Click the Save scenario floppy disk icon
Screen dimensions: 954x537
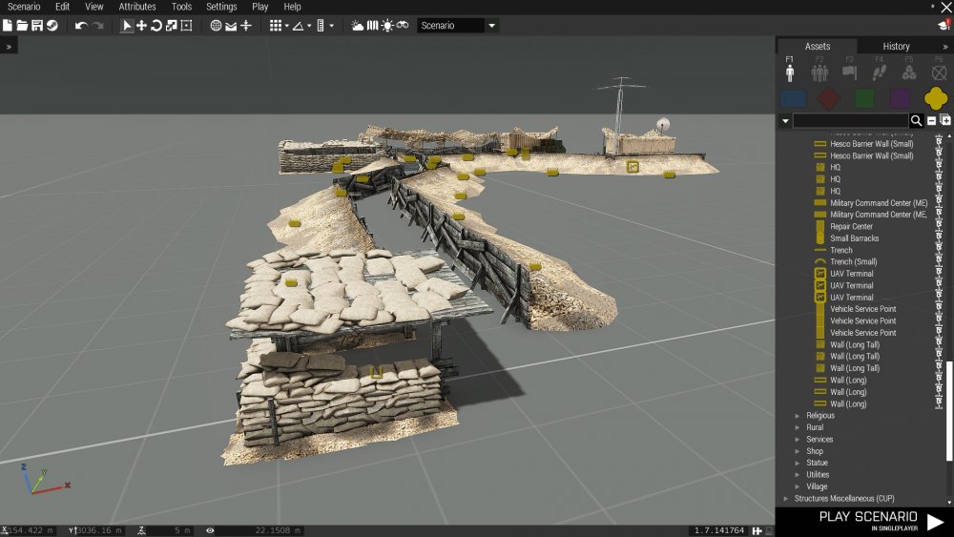pyautogui.click(x=36, y=26)
